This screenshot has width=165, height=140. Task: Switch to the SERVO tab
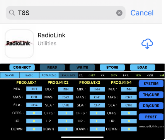10,75
